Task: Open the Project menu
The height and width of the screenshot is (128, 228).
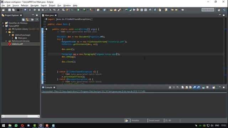Action: tap(52, 6)
